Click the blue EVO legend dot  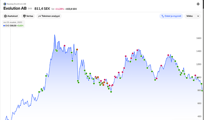[x=4, y=26]
